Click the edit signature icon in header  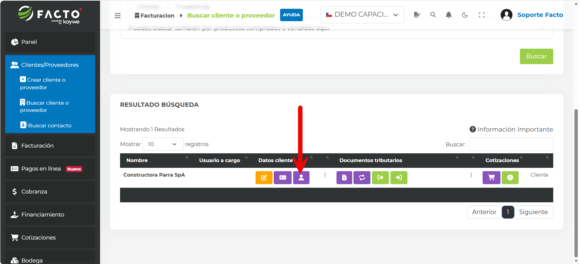point(417,15)
